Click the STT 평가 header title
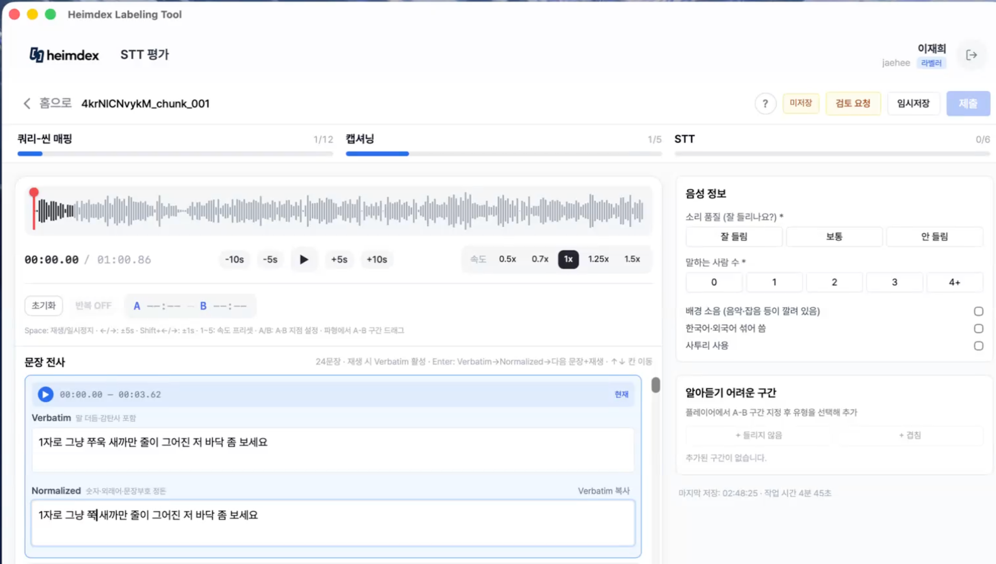Screen dimensions: 996x564 pyautogui.click(x=144, y=54)
